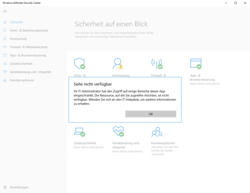The width and height of the screenshot is (250, 193).
Task: Click the Startseite home icon in sidebar
Action: (5, 22)
